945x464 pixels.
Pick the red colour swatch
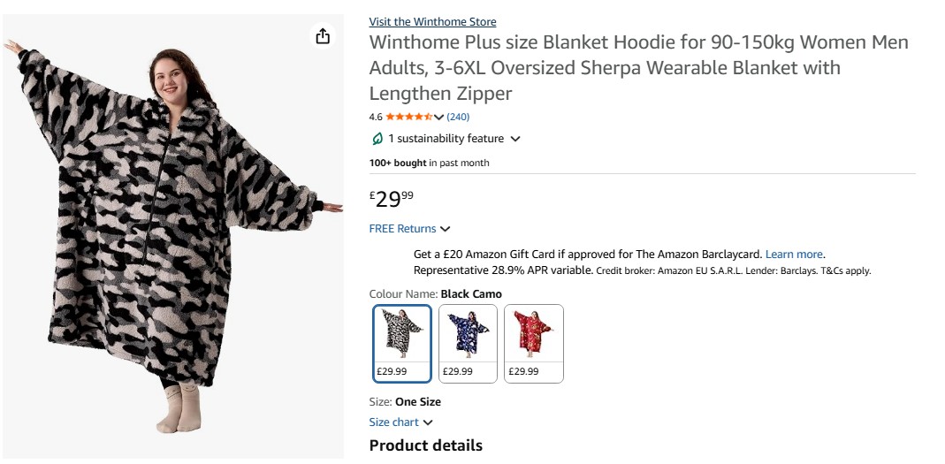point(533,343)
